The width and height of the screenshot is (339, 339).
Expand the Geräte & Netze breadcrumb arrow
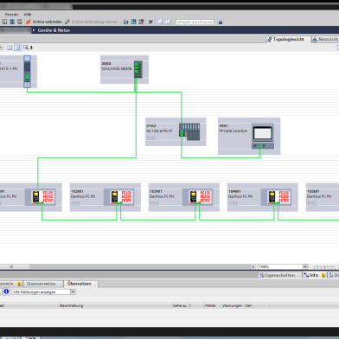pyautogui.click(x=34, y=30)
